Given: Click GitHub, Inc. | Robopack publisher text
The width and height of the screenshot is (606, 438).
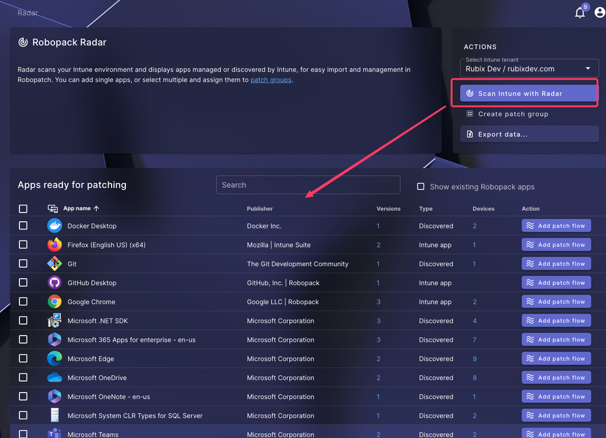Looking at the screenshot, I should (x=283, y=283).
